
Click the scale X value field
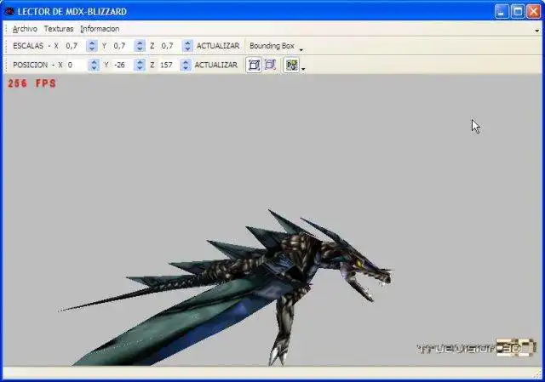tap(75, 46)
